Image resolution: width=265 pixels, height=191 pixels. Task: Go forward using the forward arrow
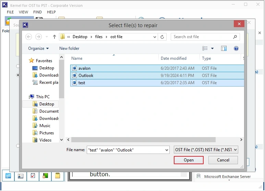(x=38, y=37)
